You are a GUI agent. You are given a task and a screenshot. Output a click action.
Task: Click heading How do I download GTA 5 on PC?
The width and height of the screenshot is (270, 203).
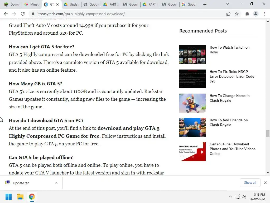[46, 121]
